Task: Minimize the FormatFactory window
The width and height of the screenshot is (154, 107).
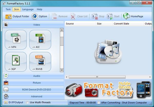Action: tap(133, 3)
